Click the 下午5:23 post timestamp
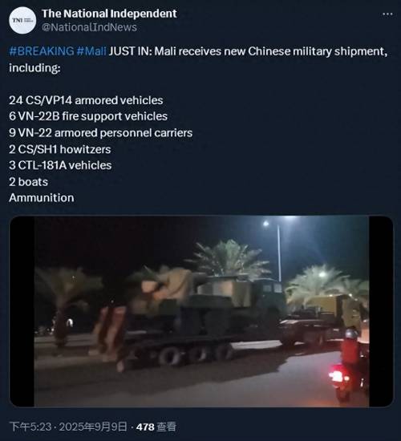Image resolution: width=401 pixels, height=441 pixels. (x=30, y=427)
